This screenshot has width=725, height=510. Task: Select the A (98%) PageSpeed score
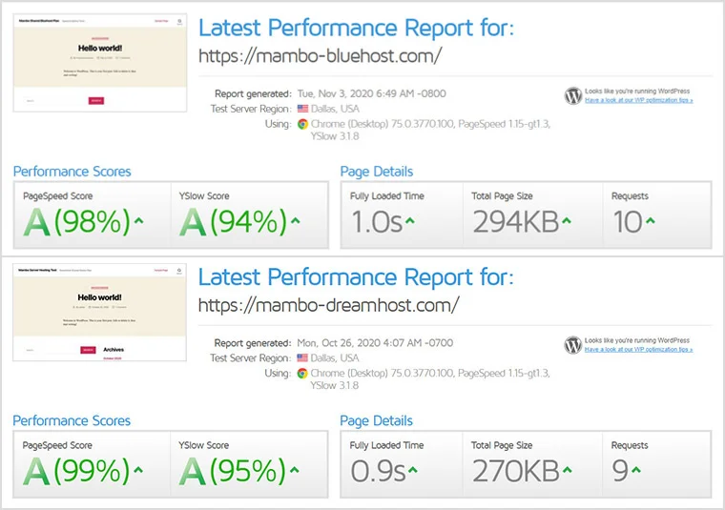pyautogui.click(x=77, y=222)
